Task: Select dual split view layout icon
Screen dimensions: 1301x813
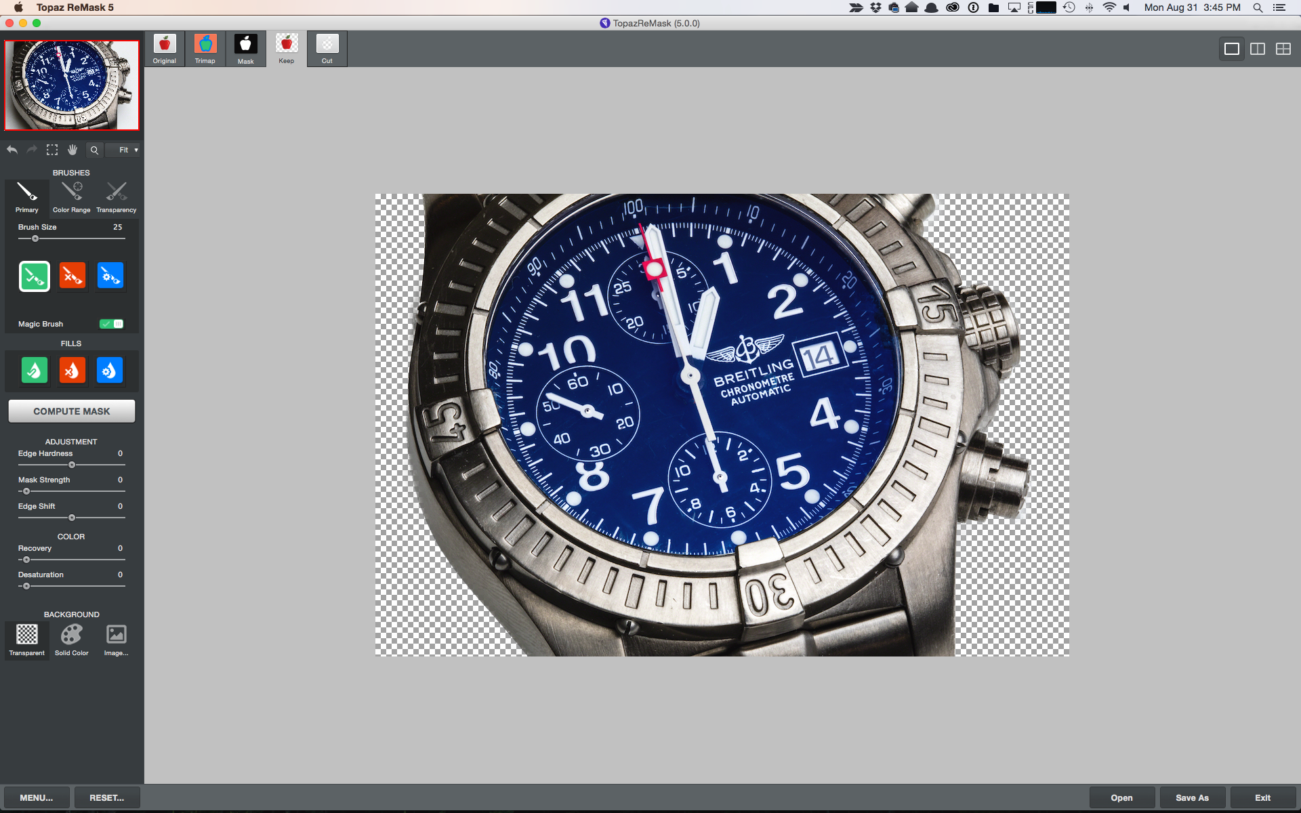Action: pyautogui.click(x=1258, y=49)
